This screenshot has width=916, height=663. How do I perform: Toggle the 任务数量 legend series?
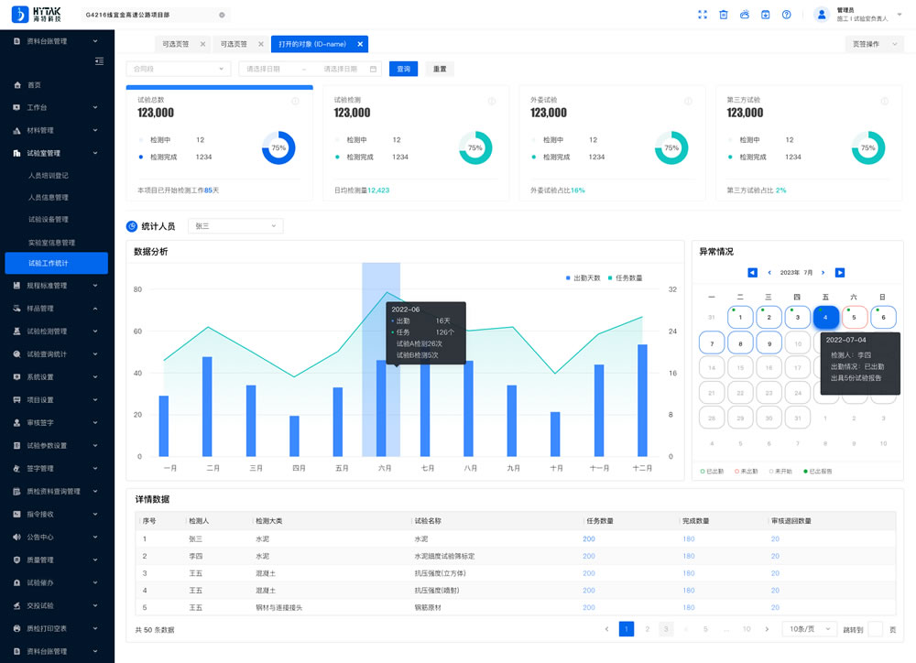pos(625,277)
